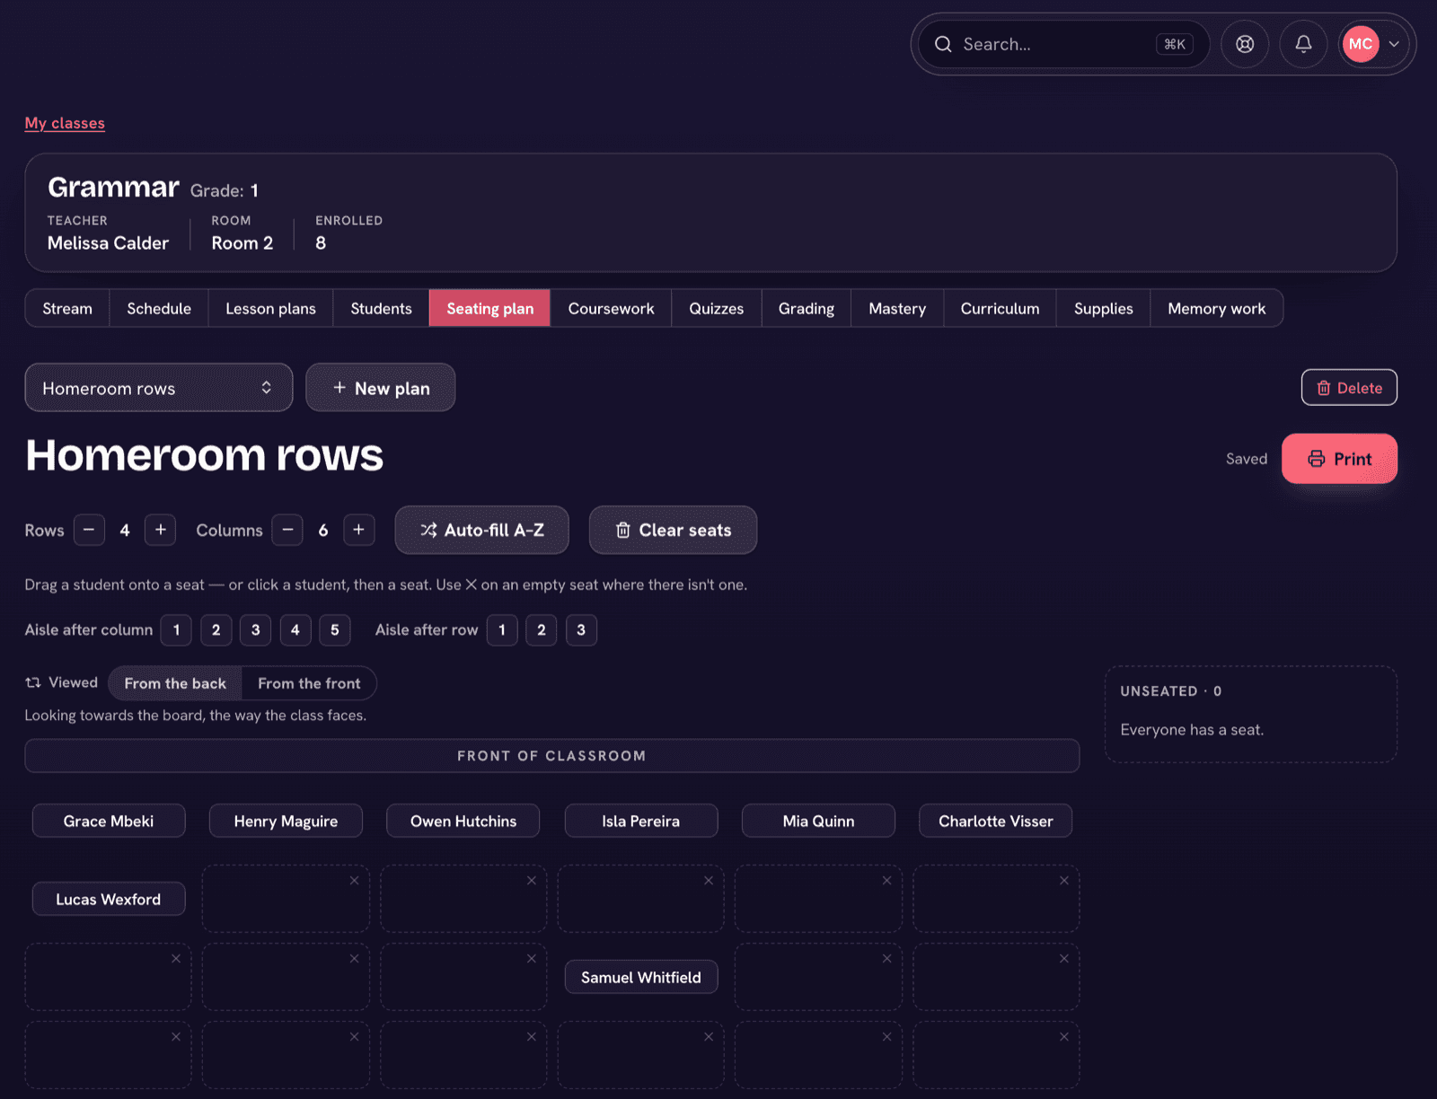Open notifications bell

point(1303,44)
